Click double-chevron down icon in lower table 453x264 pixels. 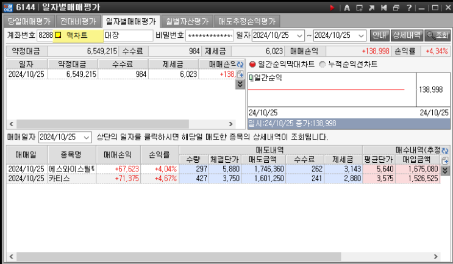tap(445, 171)
